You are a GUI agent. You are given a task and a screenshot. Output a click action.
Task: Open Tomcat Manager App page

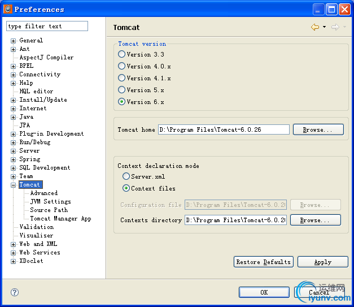pos(60,218)
